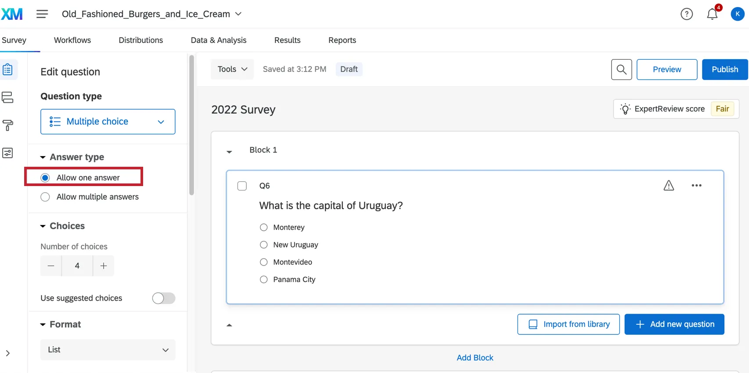Open the hamburger navigation menu
Viewport: 749px width, 373px height.
tap(42, 14)
